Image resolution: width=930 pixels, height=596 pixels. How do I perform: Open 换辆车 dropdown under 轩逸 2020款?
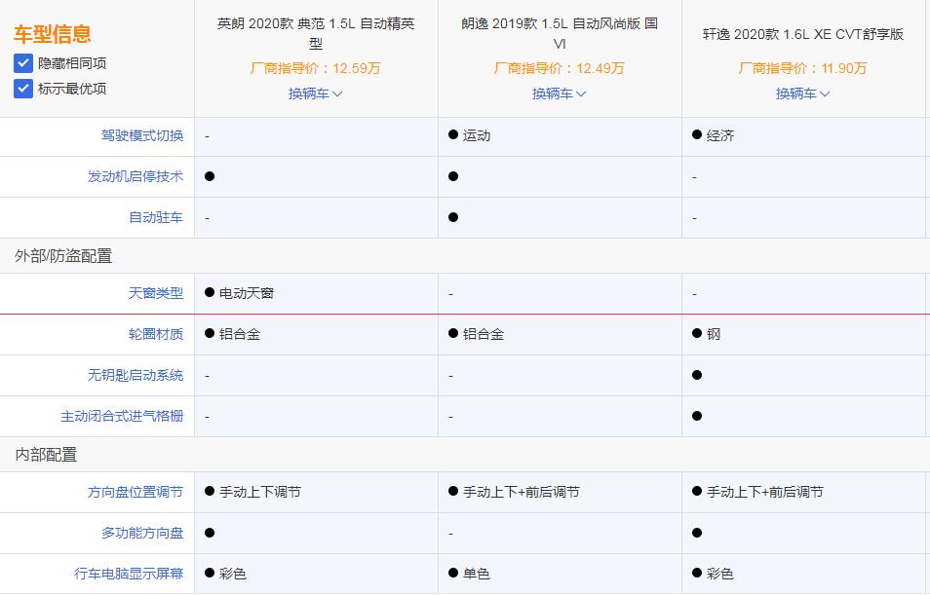(802, 93)
